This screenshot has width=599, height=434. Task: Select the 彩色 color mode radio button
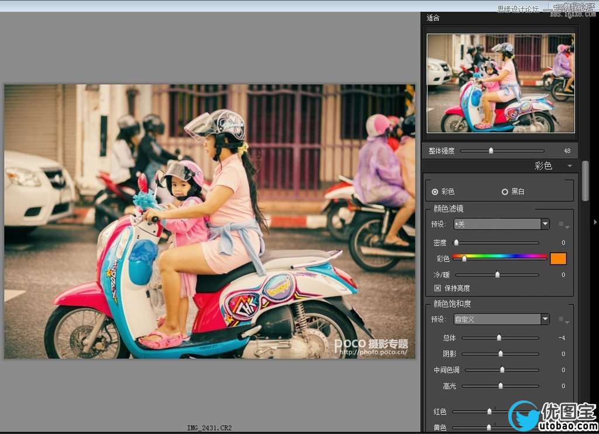(x=435, y=192)
